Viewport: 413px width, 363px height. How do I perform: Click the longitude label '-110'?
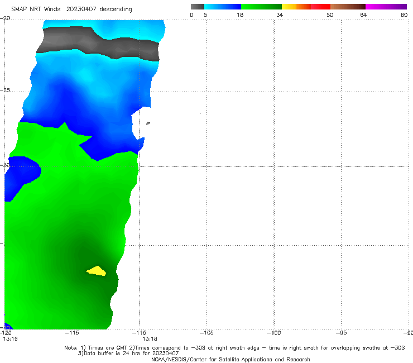(x=140, y=333)
